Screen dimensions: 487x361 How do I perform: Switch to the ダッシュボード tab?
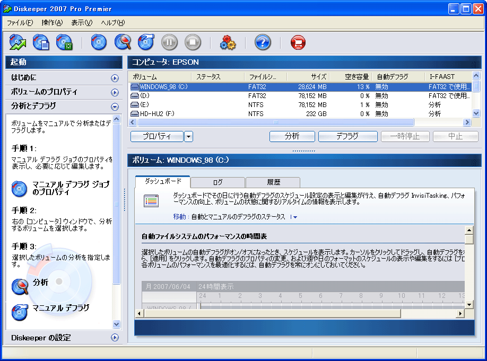pyautogui.click(x=163, y=182)
